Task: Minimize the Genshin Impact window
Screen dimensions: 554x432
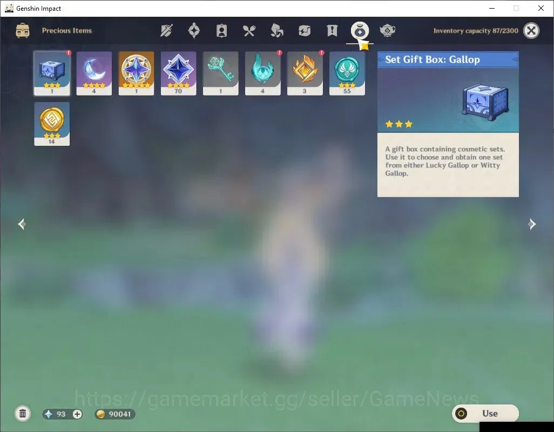Action: (491, 8)
